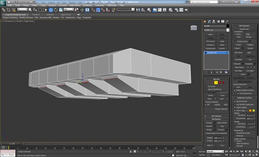Click the 3ds Max application logo button
The width and height of the screenshot is (259, 157).
[3, 3]
